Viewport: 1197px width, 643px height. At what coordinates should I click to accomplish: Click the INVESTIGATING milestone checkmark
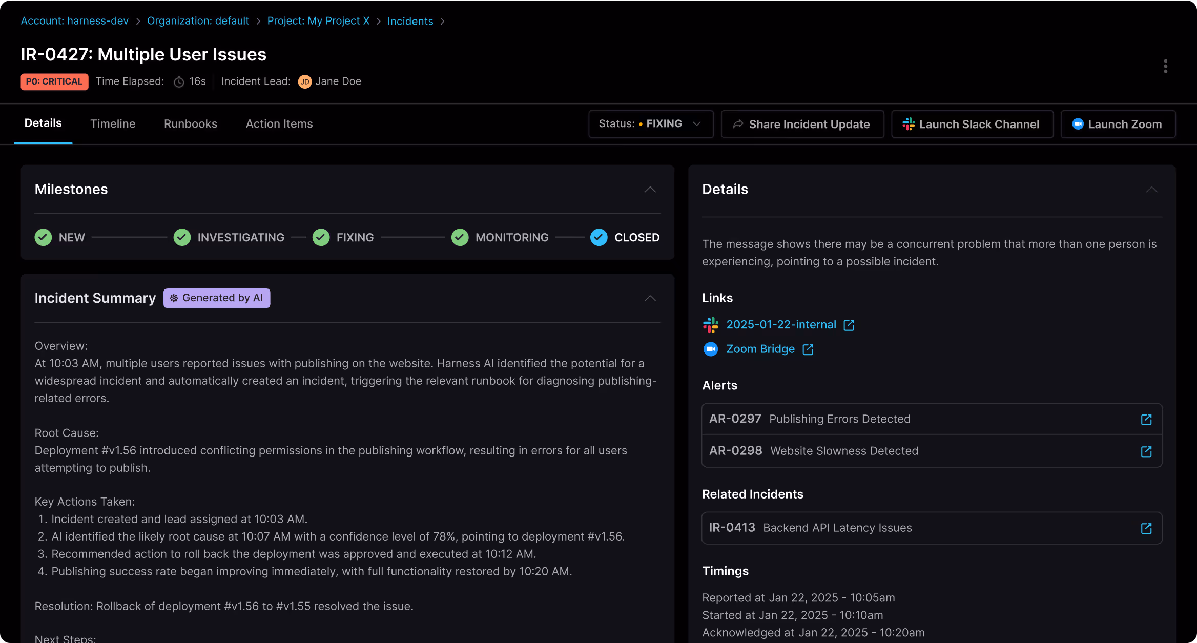(182, 237)
